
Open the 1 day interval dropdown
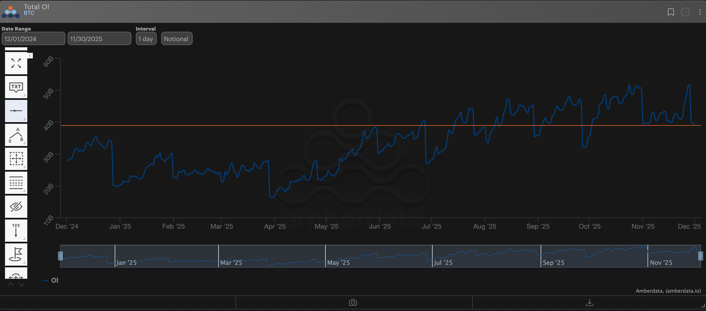(x=146, y=39)
